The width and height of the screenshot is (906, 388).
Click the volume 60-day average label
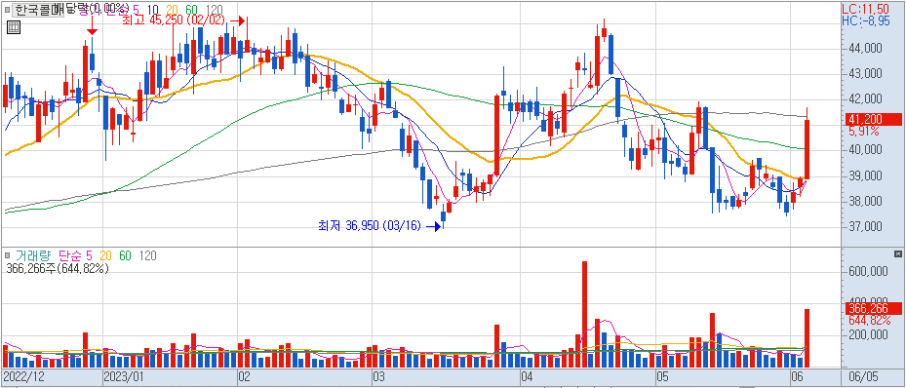coord(125,254)
